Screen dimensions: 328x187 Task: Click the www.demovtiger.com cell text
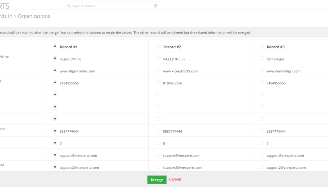tap(283, 71)
